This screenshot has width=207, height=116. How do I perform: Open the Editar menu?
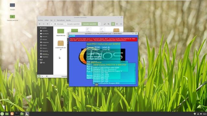(x=47, y=20)
